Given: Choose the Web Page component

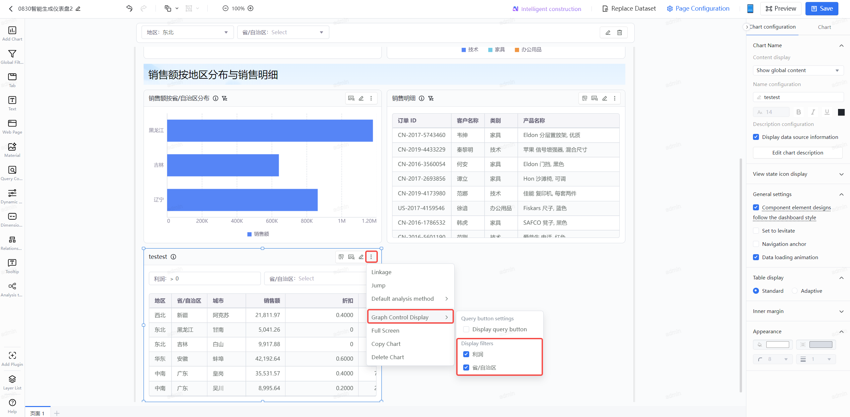Looking at the screenshot, I should [x=12, y=124].
